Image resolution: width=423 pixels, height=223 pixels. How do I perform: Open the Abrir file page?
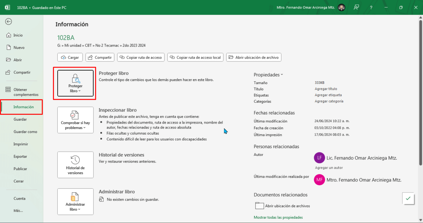tap(17, 60)
